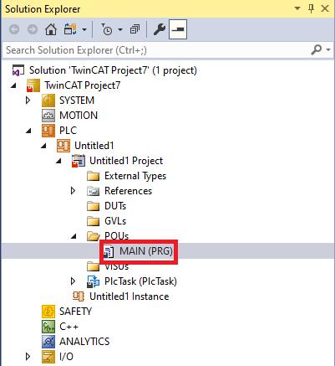Viewport: 335px width, 366px height.
Task: Click the Collapse All toolbar icon
Action: [x=135, y=29]
